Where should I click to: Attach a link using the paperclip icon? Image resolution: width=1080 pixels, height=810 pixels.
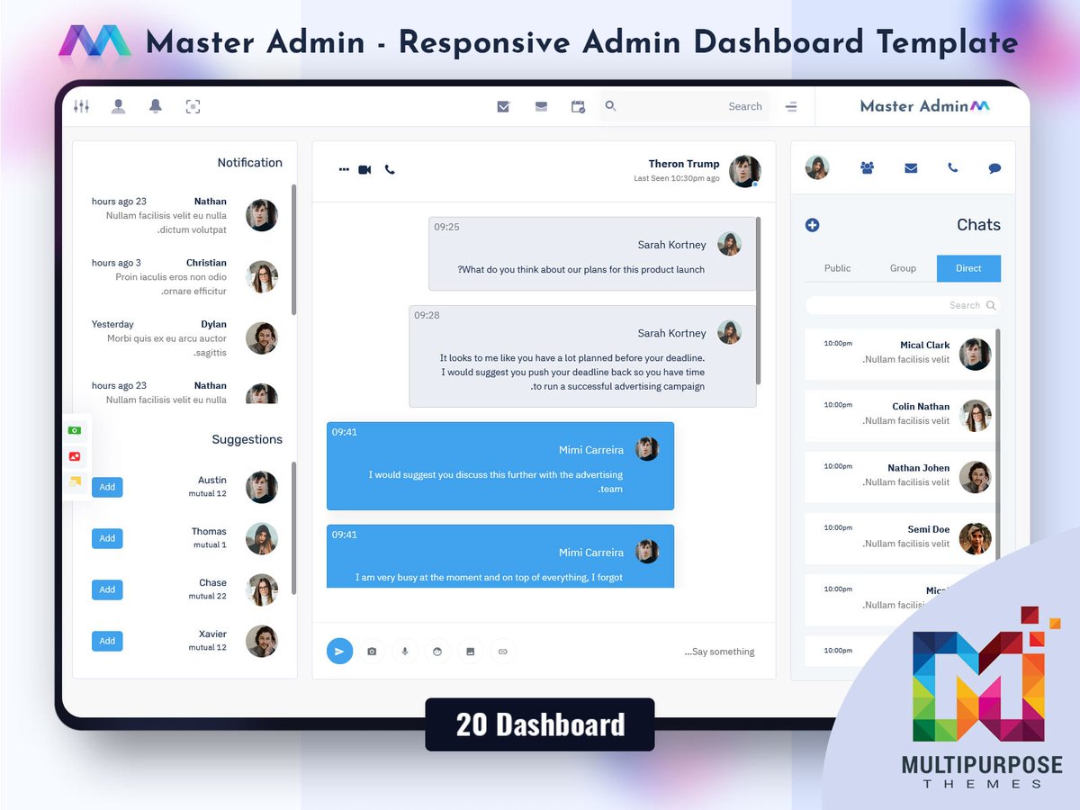click(x=502, y=651)
